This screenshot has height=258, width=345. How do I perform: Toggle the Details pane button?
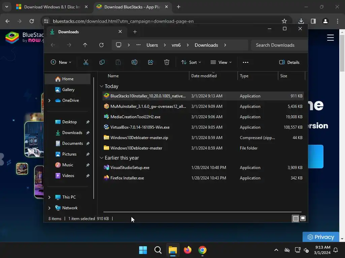pos(289,62)
